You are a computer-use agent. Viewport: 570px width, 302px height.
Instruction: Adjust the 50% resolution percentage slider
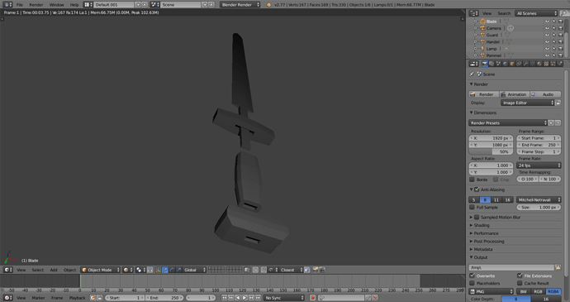tap(491, 151)
